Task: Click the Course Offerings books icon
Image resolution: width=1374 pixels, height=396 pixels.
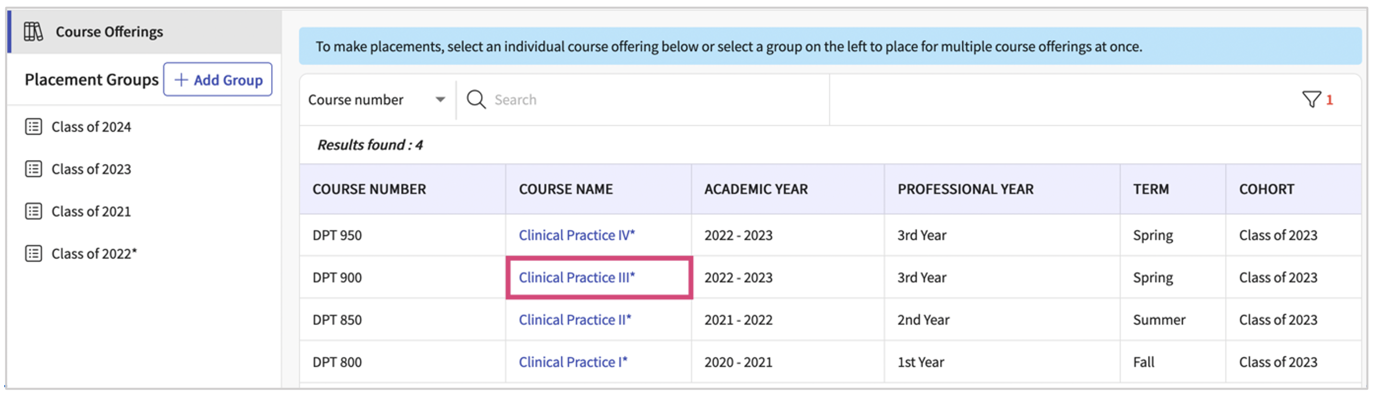Action: point(33,32)
